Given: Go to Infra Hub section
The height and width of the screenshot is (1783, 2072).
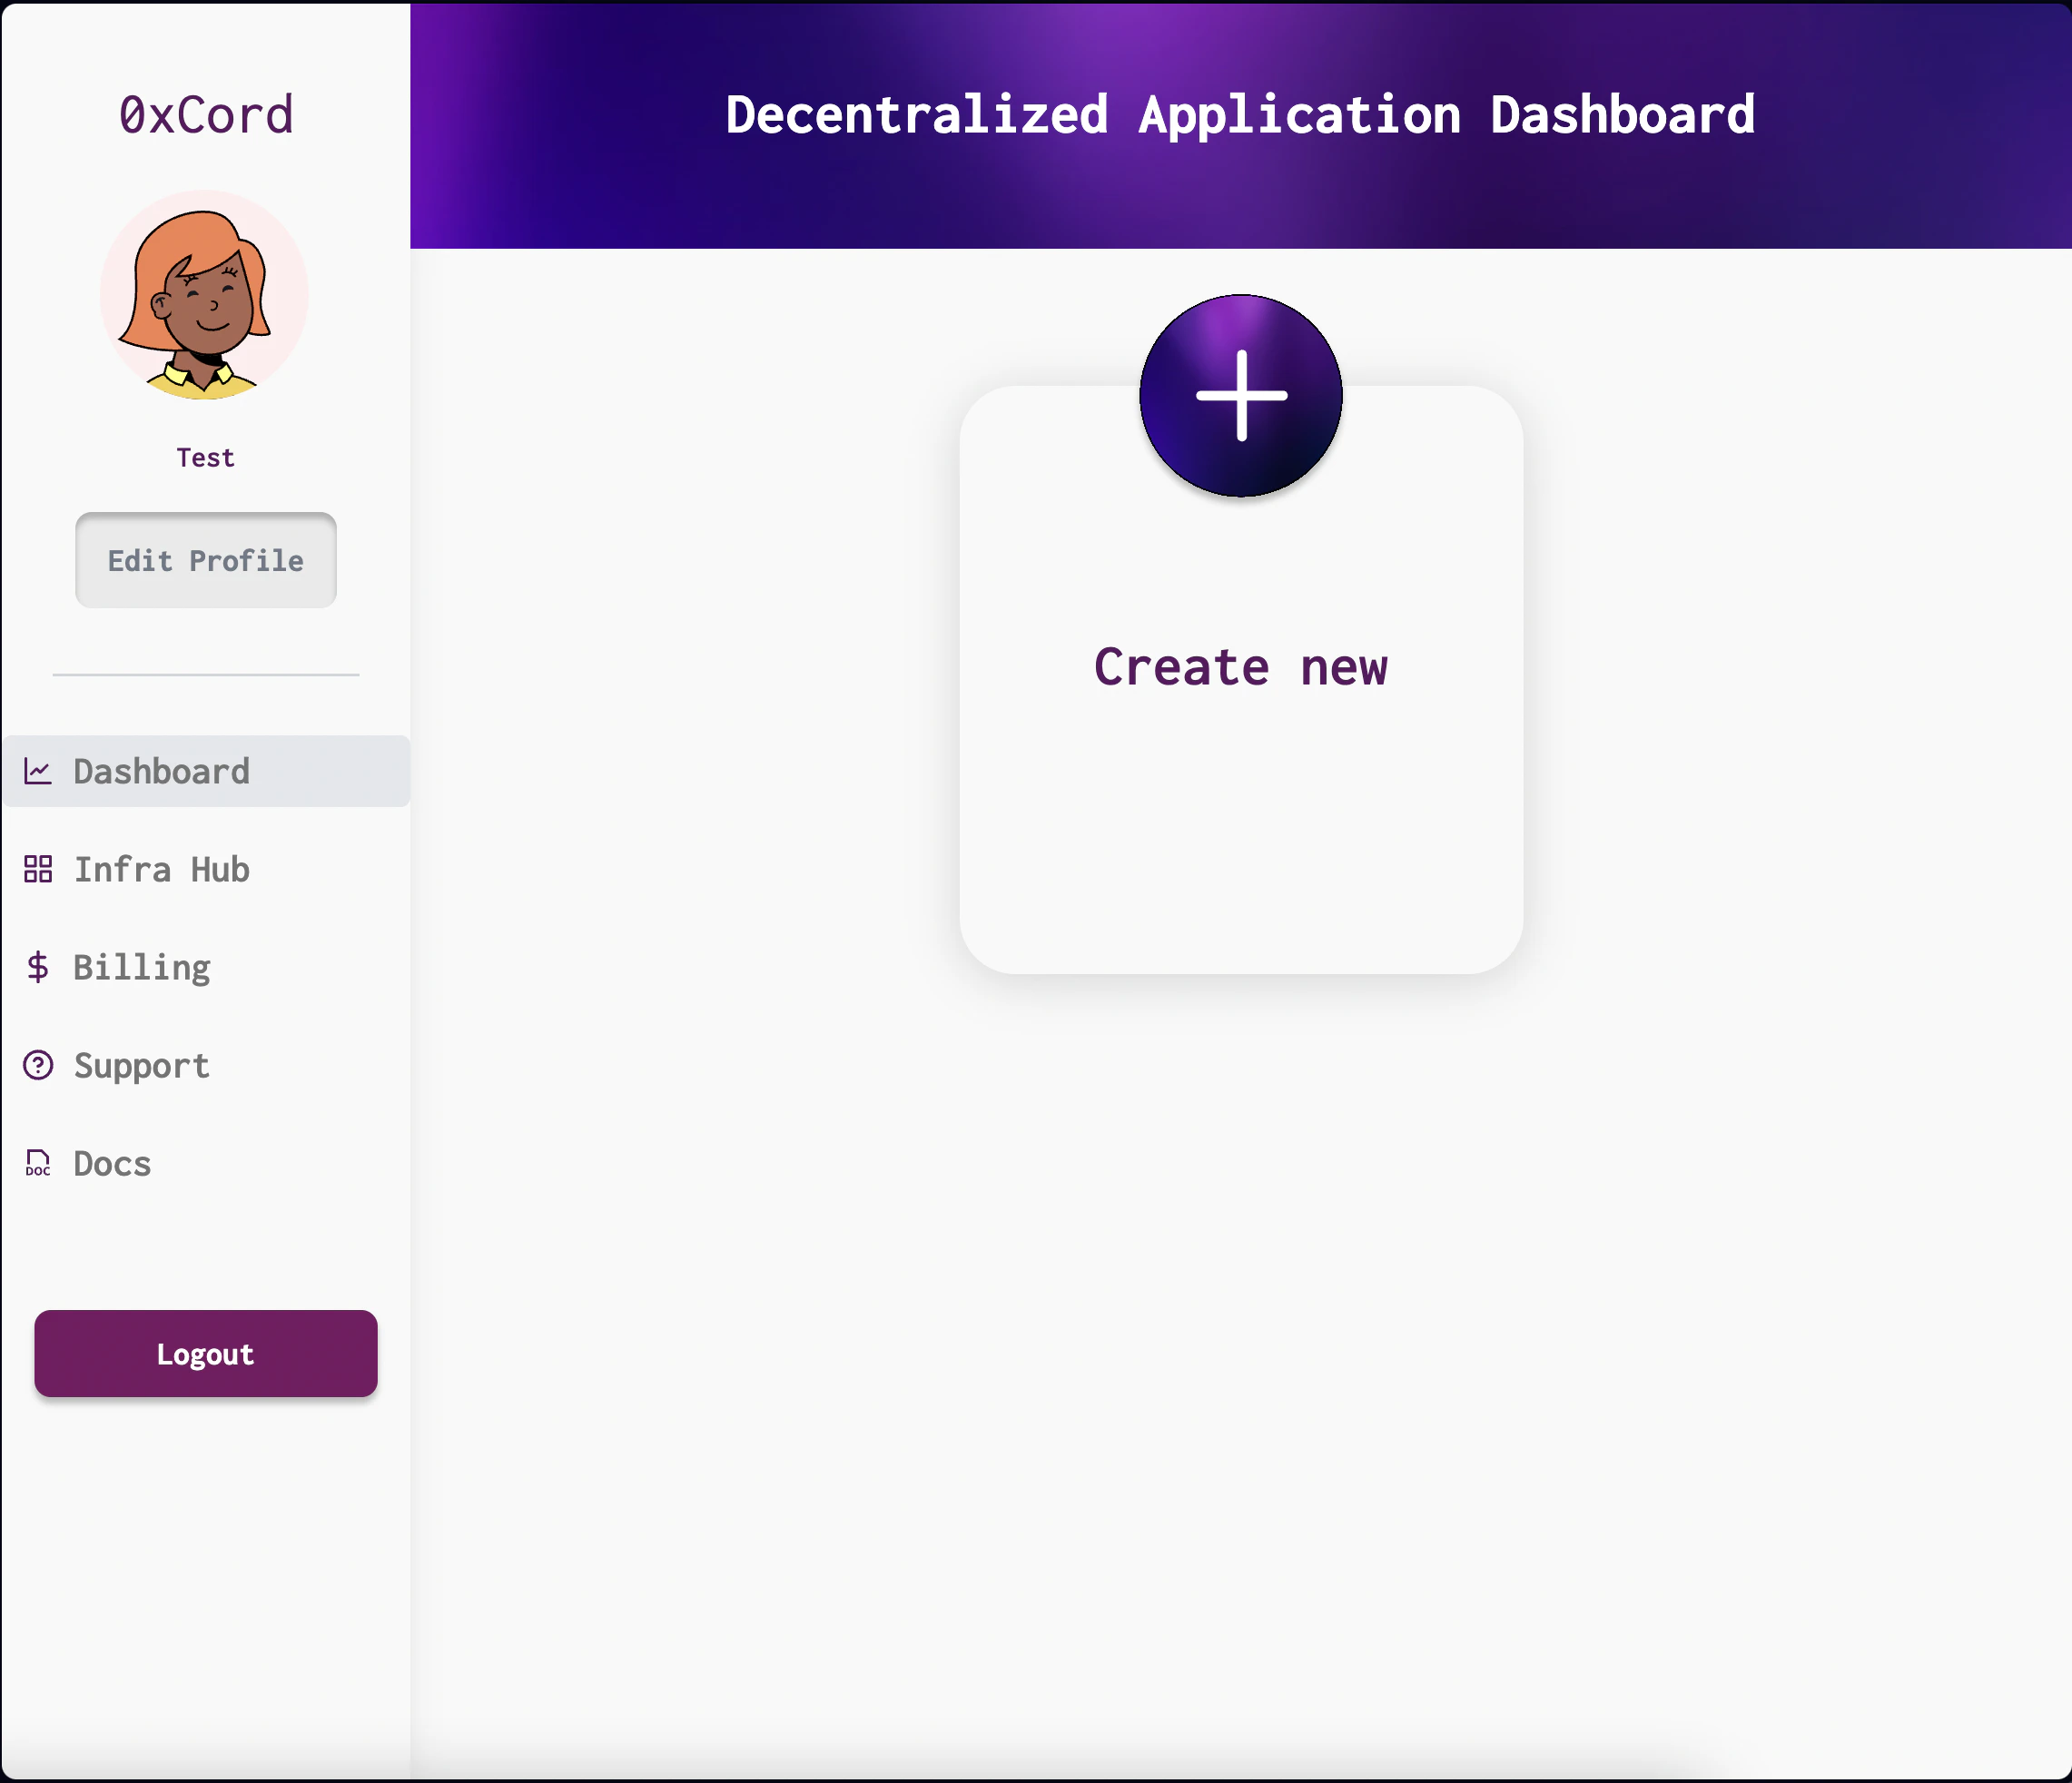Looking at the screenshot, I should (x=162, y=870).
